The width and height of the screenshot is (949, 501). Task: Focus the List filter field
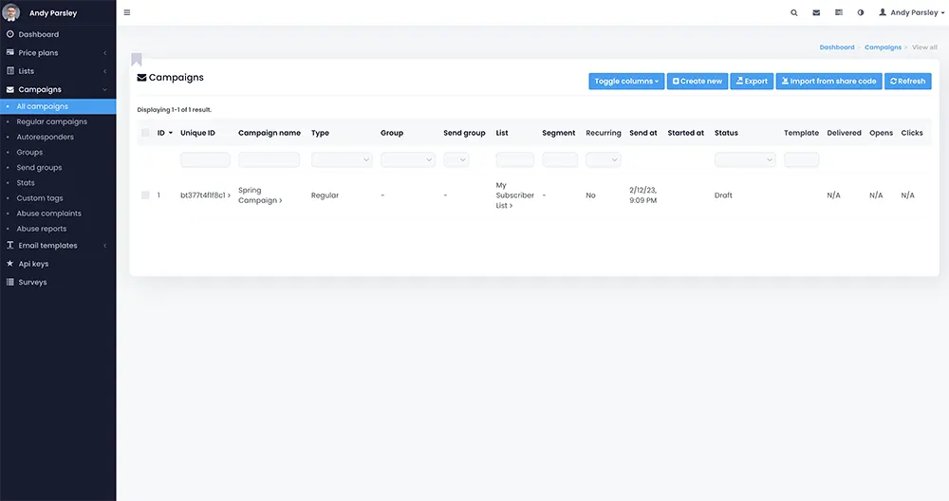click(x=515, y=159)
